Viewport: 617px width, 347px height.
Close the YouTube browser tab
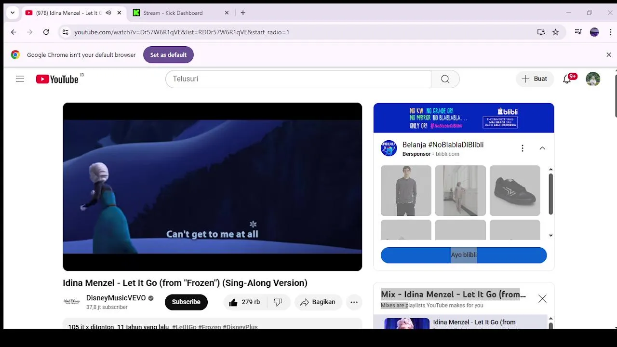click(x=119, y=13)
